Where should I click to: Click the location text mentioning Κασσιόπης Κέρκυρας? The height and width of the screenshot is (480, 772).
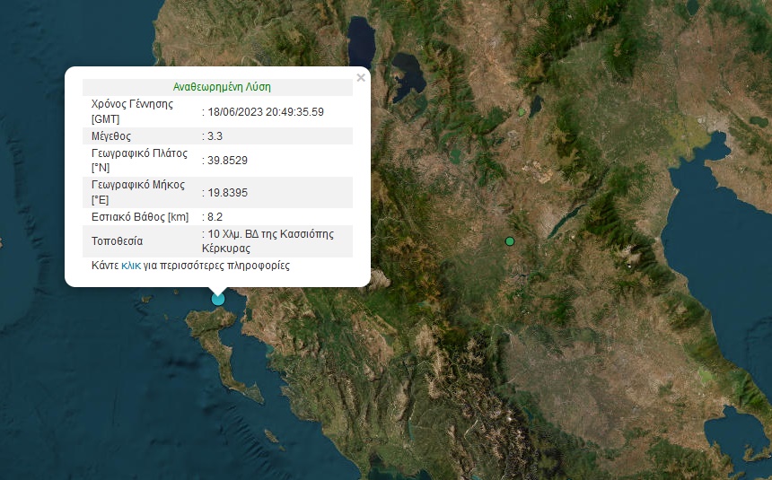tap(270, 240)
